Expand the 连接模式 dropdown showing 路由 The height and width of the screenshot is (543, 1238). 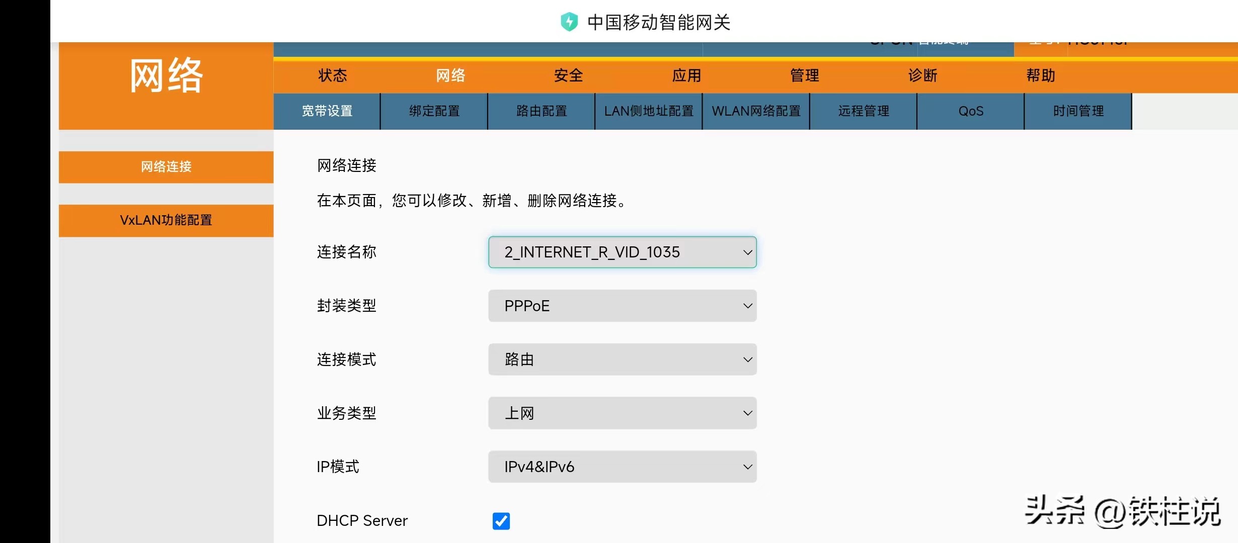pyautogui.click(x=622, y=359)
